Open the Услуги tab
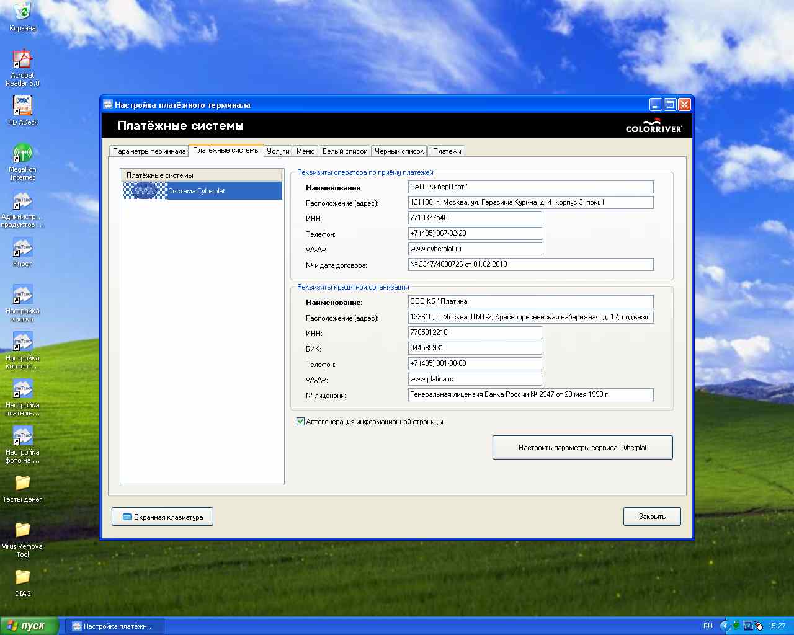This screenshot has height=635, width=794. [278, 151]
